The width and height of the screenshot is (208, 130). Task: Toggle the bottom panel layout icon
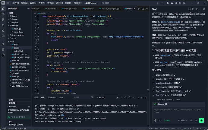click(x=172, y=3)
